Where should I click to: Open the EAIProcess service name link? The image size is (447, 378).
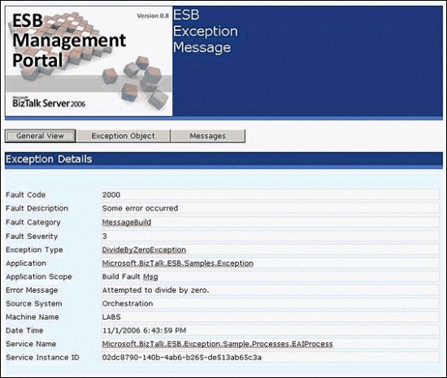pos(218,344)
